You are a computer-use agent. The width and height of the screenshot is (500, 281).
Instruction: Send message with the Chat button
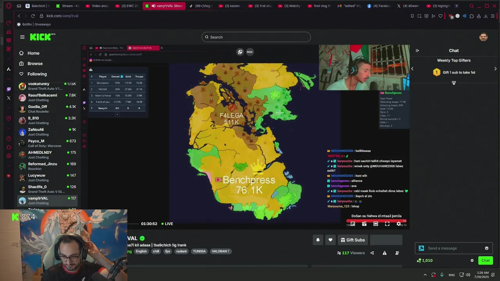(x=486, y=260)
